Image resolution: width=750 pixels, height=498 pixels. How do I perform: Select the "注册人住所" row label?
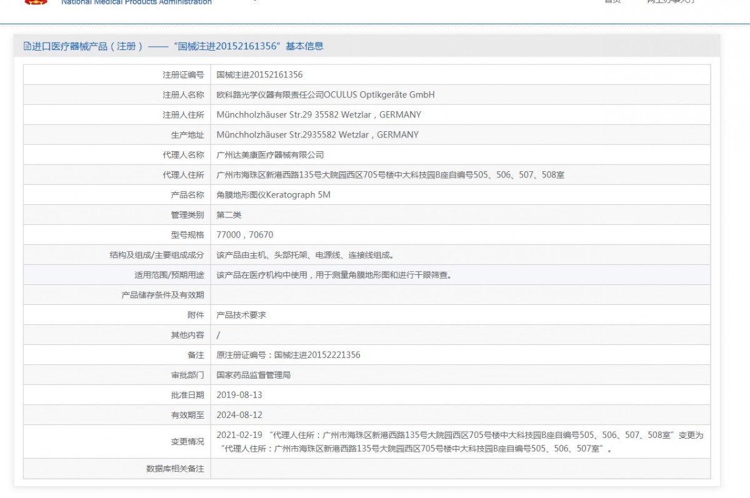[183, 115]
